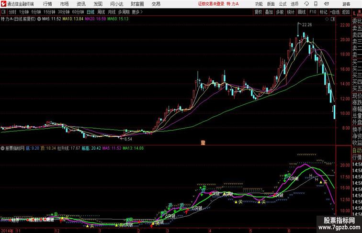Switch to 1分钟 chart period
This screenshot has height=233, width=362.
pyautogui.click(x=24, y=12)
